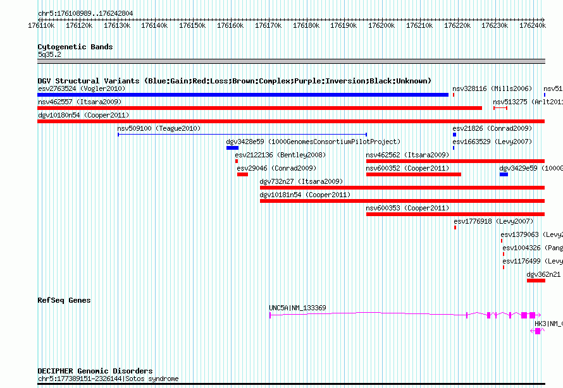This screenshot has height=388, width=563.
Task: Click the esv1176499 variant label
Action: point(533,261)
